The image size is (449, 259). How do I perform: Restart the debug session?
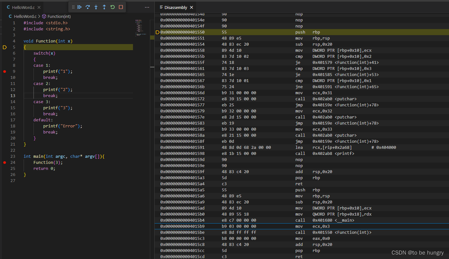point(113,7)
